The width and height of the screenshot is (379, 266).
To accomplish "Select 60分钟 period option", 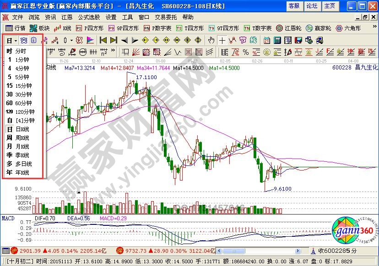I will pyautogui.click(x=19, y=103).
